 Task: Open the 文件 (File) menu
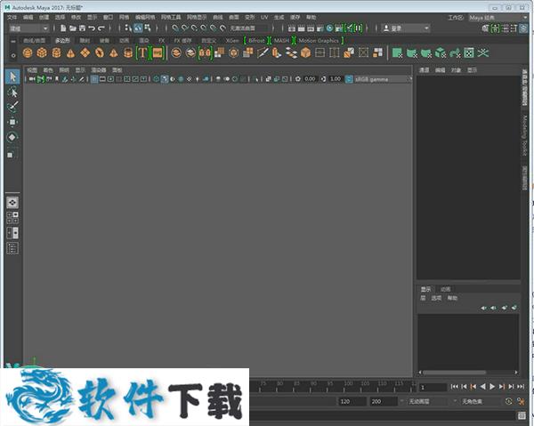(x=12, y=17)
